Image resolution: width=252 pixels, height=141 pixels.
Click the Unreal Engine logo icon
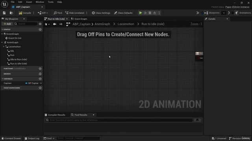pyautogui.click(x=4, y=4)
